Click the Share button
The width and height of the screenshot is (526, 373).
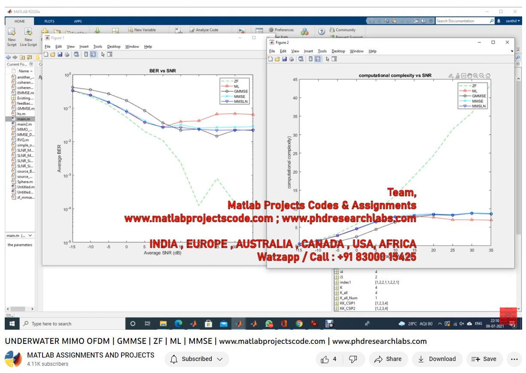[x=388, y=359]
